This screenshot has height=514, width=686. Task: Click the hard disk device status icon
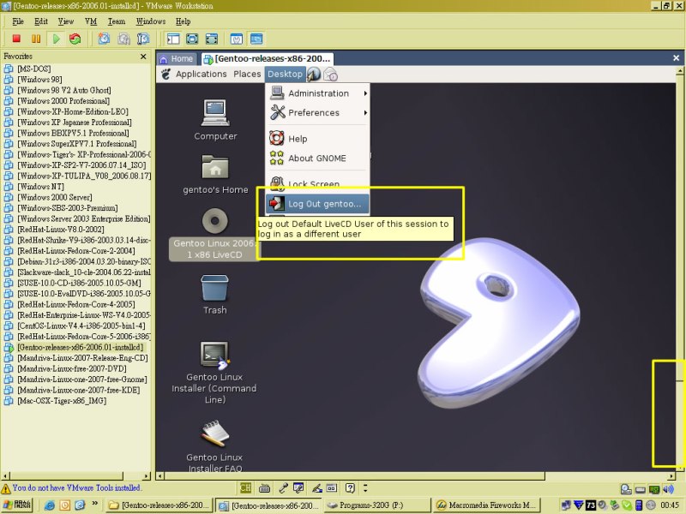[626, 489]
